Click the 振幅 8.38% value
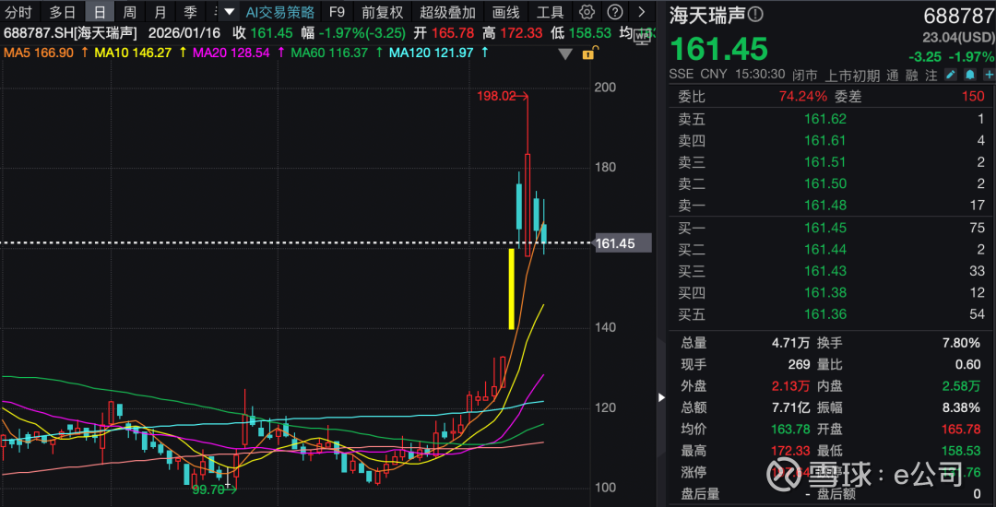Viewport: 996px width, 507px height. click(961, 408)
